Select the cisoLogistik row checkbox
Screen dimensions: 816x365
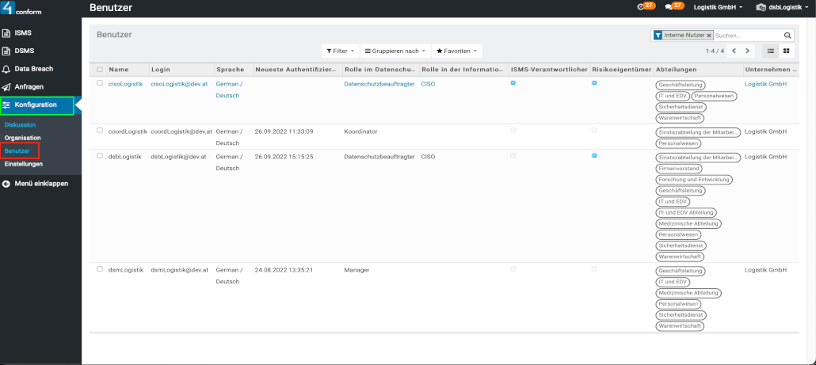(100, 83)
